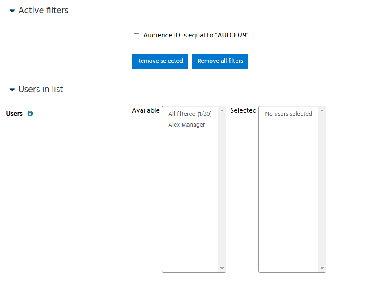Click the Available list scroll down arrow
The image size is (370, 282).
pyautogui.click(x=222, y=268)
